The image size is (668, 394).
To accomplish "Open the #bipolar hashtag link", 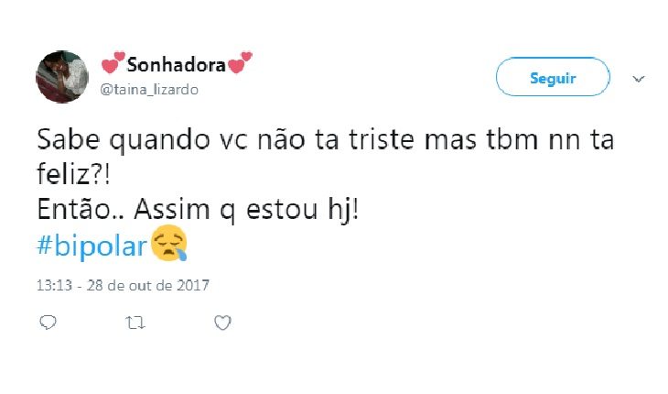I will pos(92,246).
